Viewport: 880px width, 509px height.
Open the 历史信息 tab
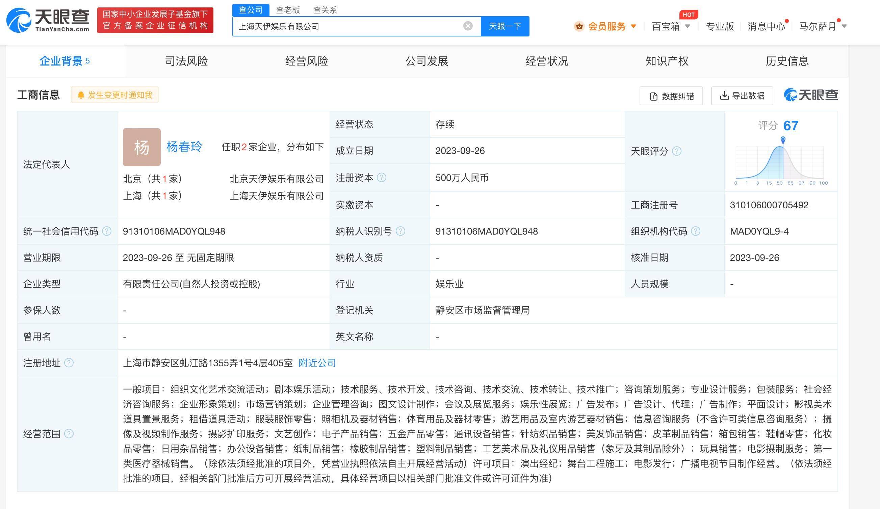(787, 61)
